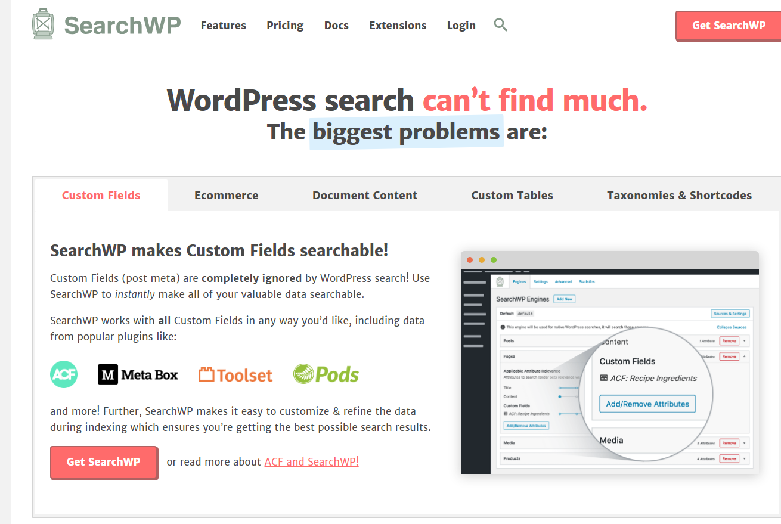The width and height of the screenshot is (781, 524).
Task: Click the SearchWP settings screenshot thumbnail
Action: pos(610,362)
